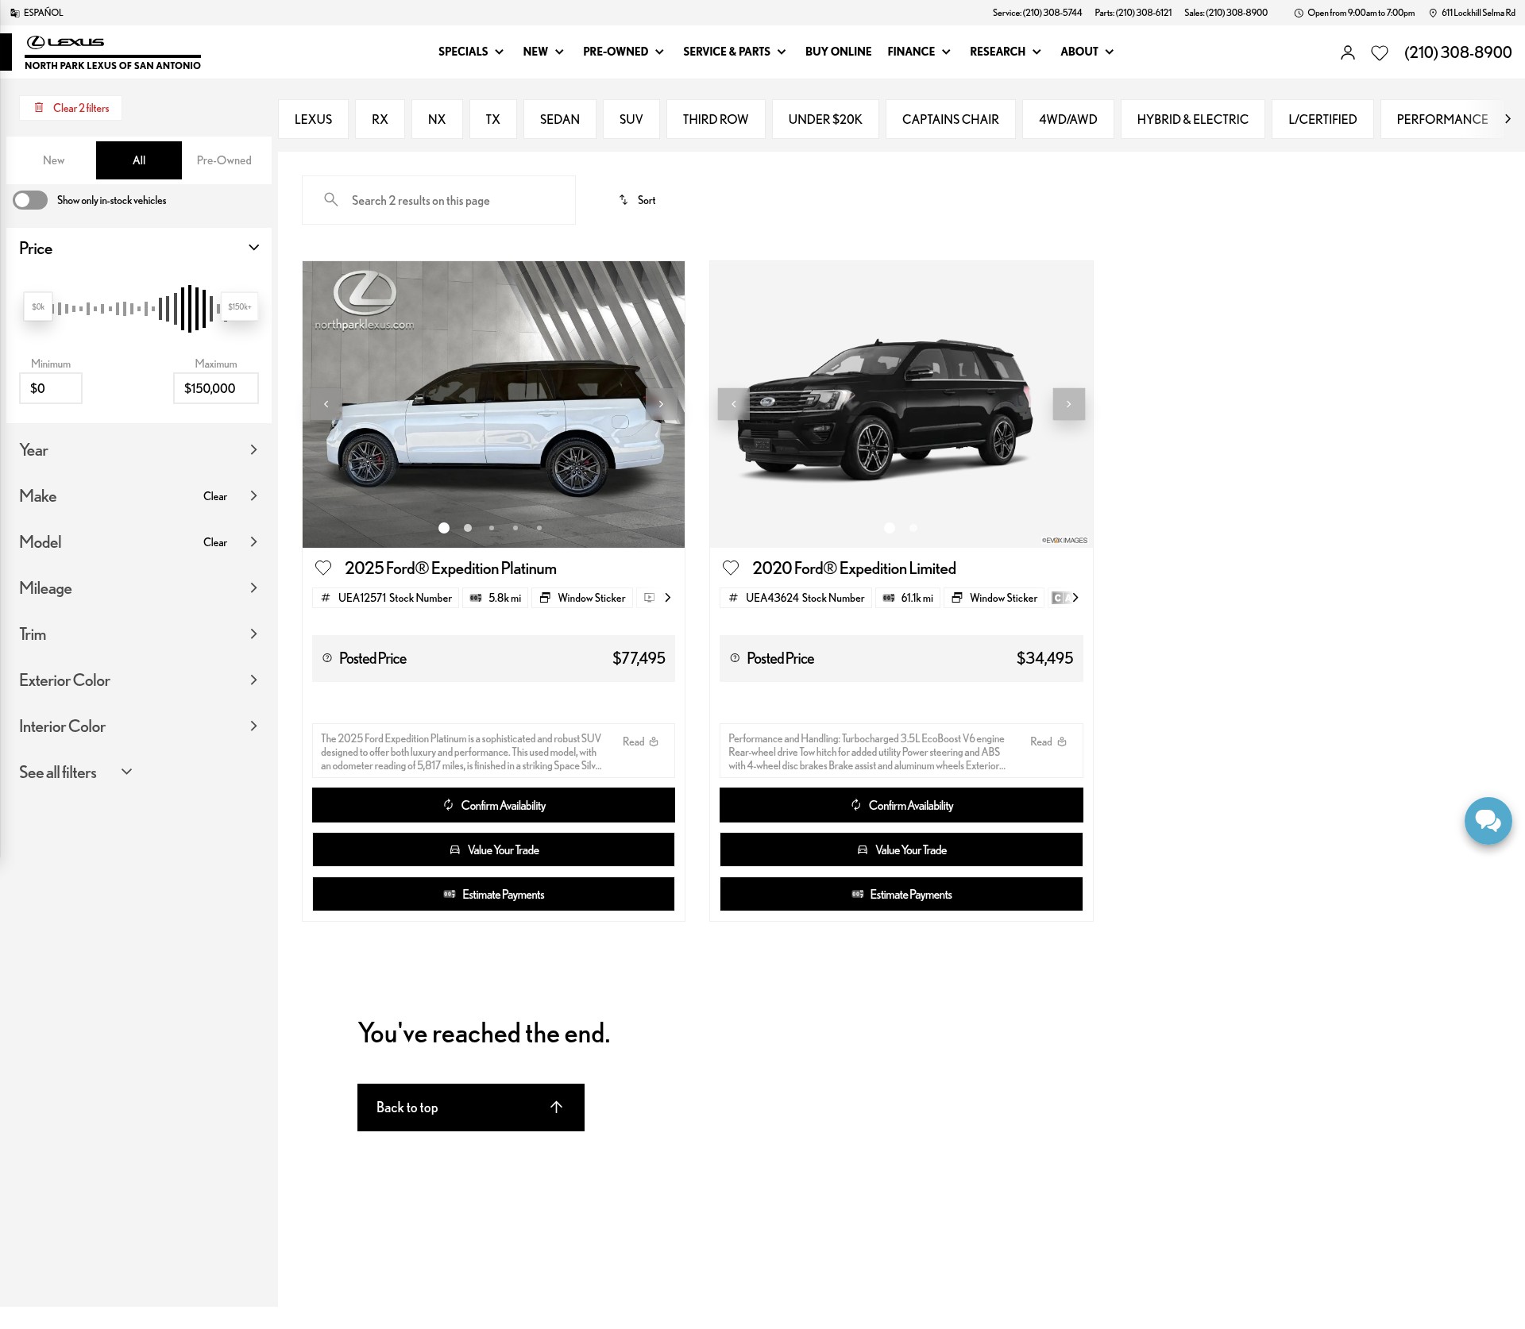Favorite the 2020 Ford Expedition Limited
This screenshot has width=1525, height=1329.
(731, 568)
